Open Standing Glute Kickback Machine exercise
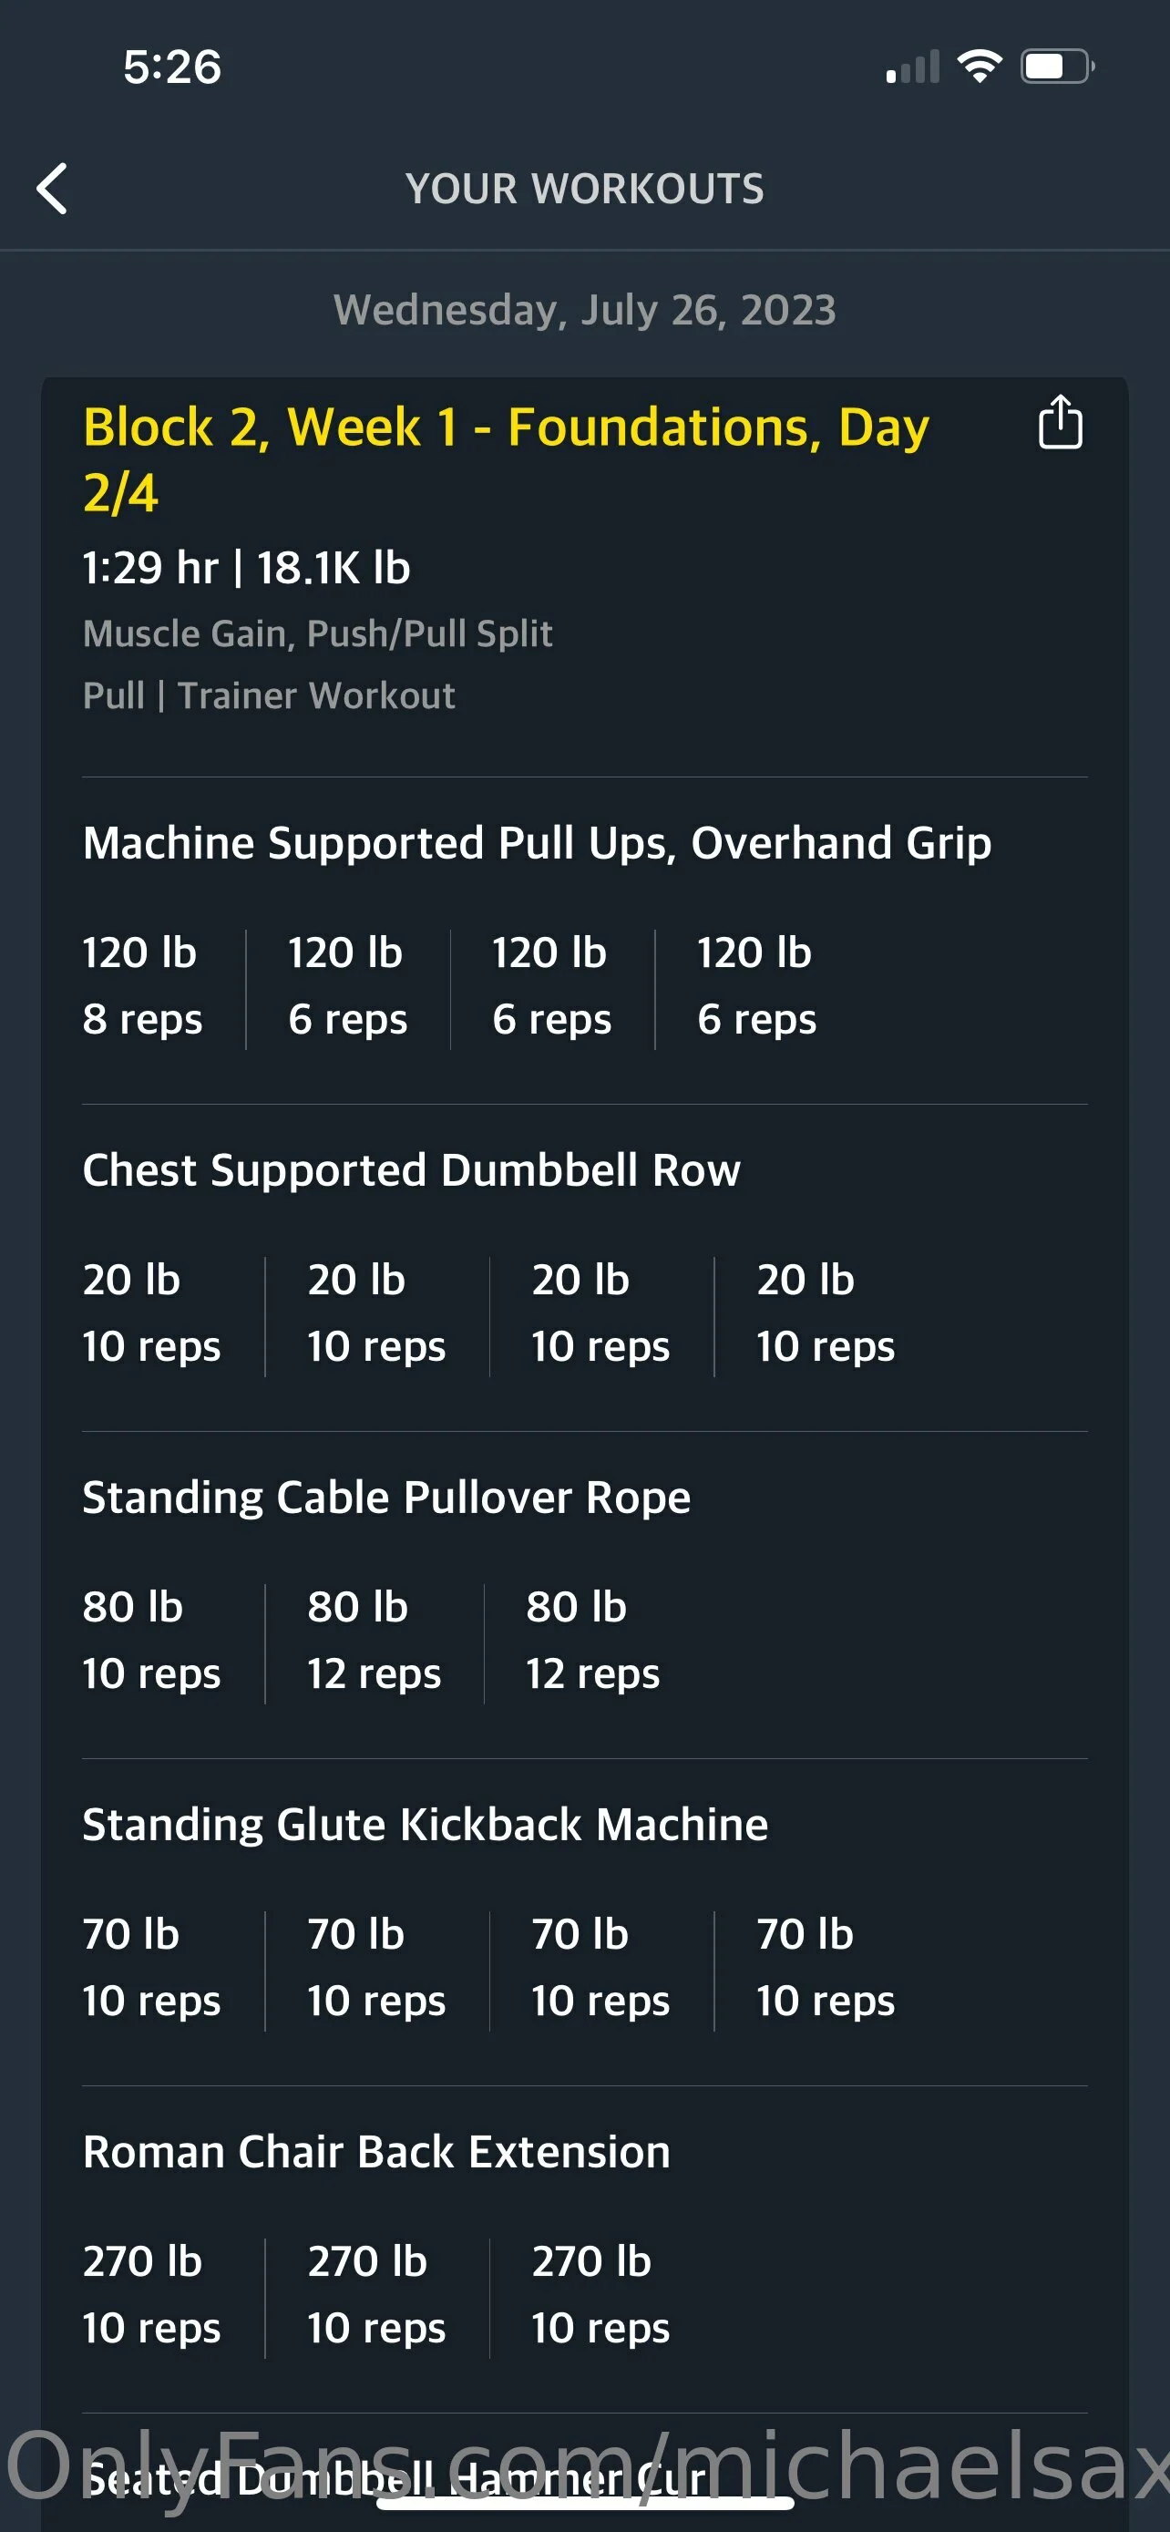Viewport: 1170px width, 2532px height. [x=425, y=1826]
